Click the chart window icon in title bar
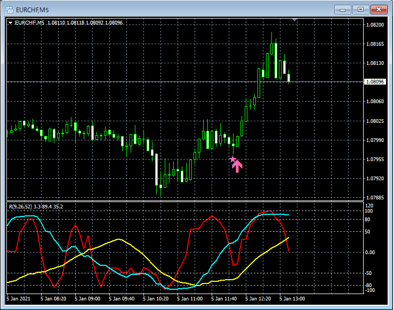The width and height of the screenshot is (394, 310). [x=9, y=9]
